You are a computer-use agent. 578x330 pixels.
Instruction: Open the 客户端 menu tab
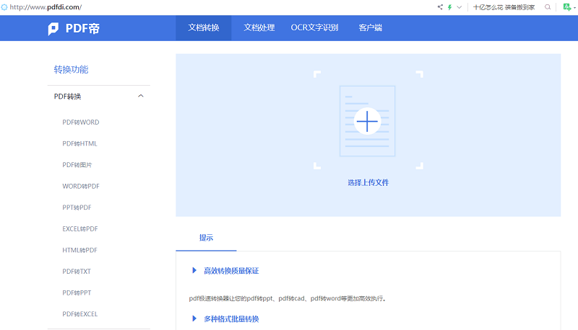point(371,28)
